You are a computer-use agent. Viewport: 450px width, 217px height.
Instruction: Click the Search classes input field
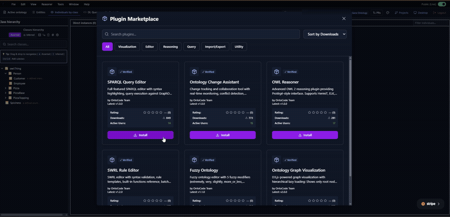coord(33,44)
